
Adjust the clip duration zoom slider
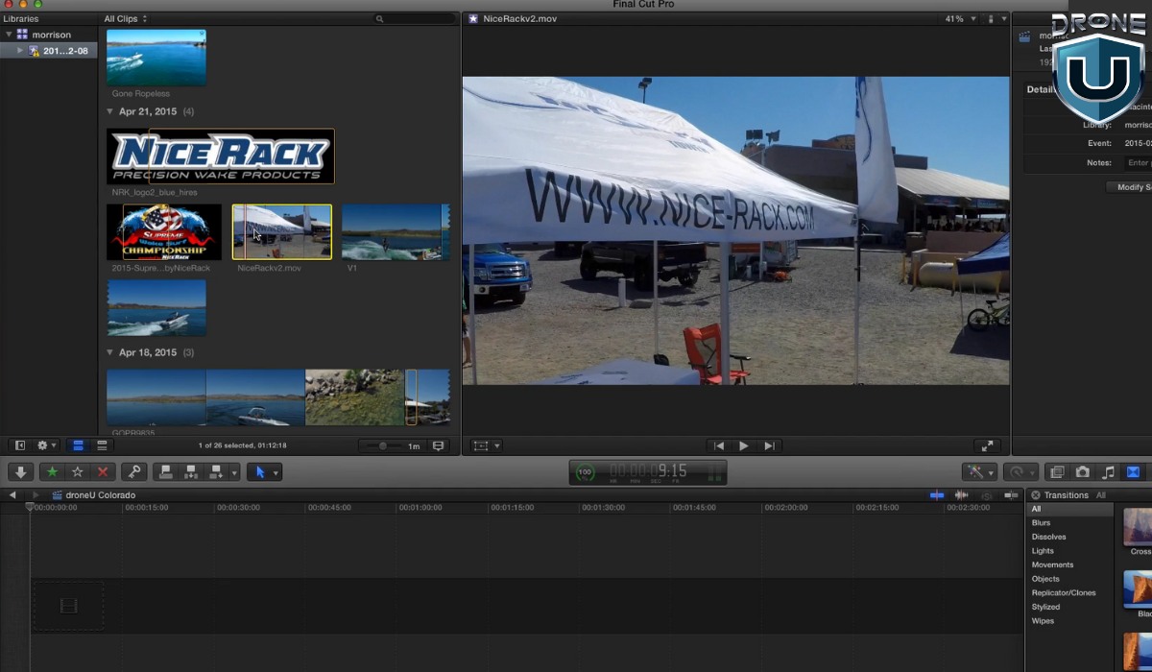[383, 446]
